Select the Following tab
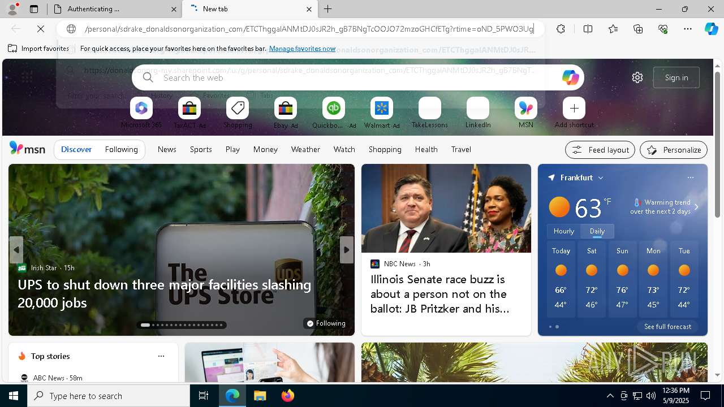This screenshot has width=724, height=407. tap(122, 150)
